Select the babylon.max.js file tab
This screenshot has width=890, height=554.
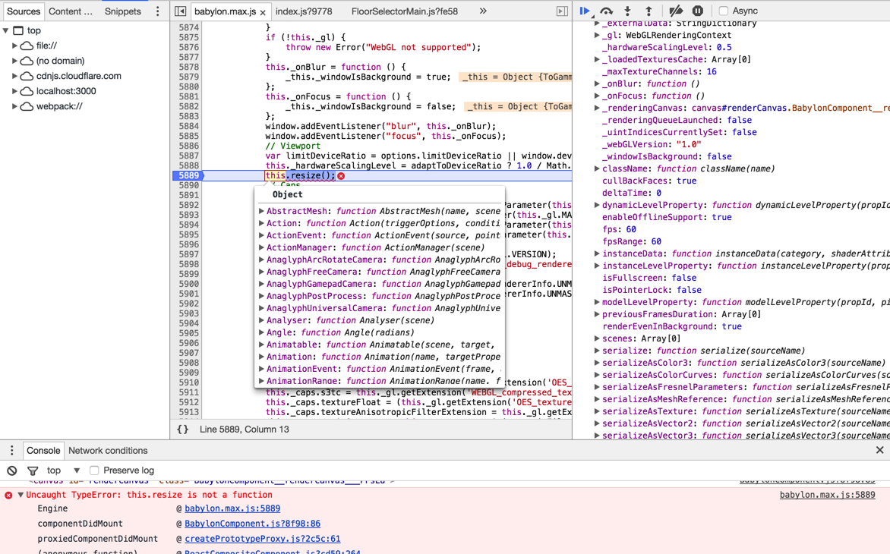(226, 11)
